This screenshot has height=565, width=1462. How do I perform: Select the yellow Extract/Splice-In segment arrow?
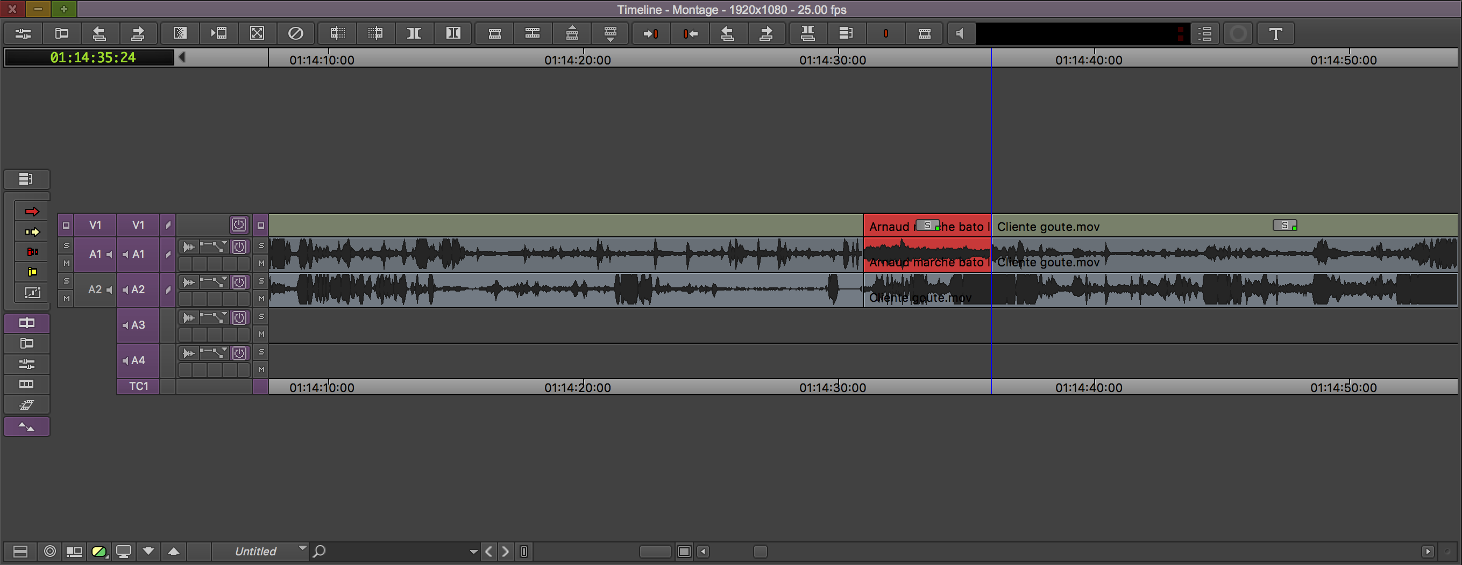32,232
